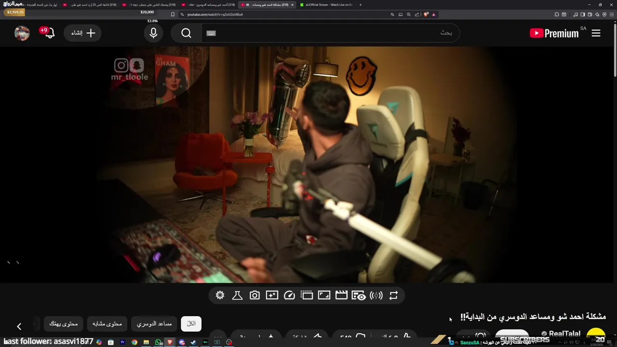This screenshot has height=347, width=617.
Task: Click the Brave shields icon in address bar
Action: 426,14
